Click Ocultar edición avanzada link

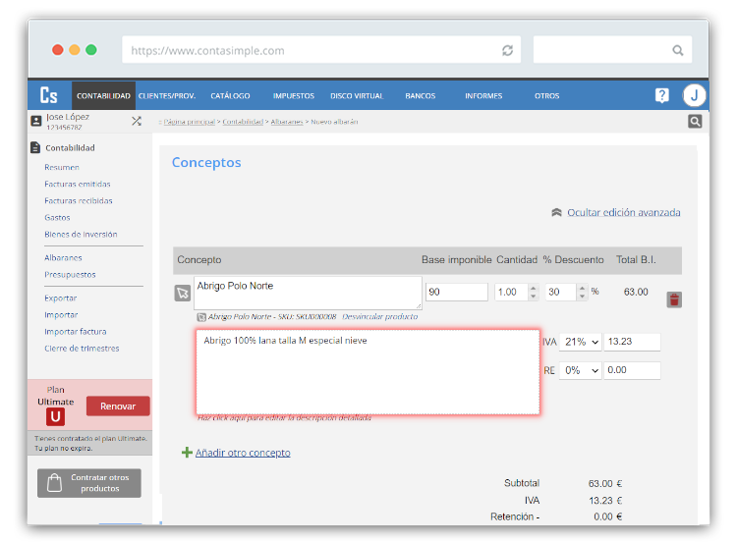click(x=623, y=212)
